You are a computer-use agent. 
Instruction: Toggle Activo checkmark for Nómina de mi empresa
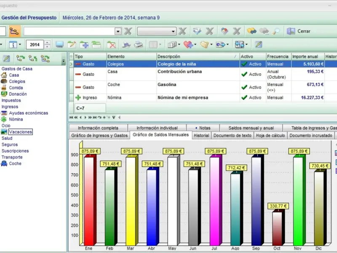244,97
